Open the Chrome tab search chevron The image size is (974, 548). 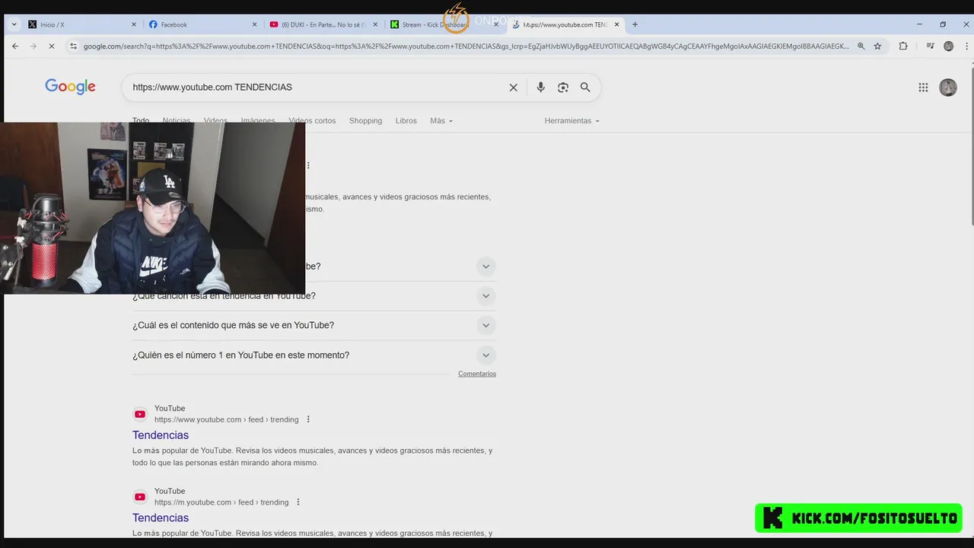pos(14,24)
